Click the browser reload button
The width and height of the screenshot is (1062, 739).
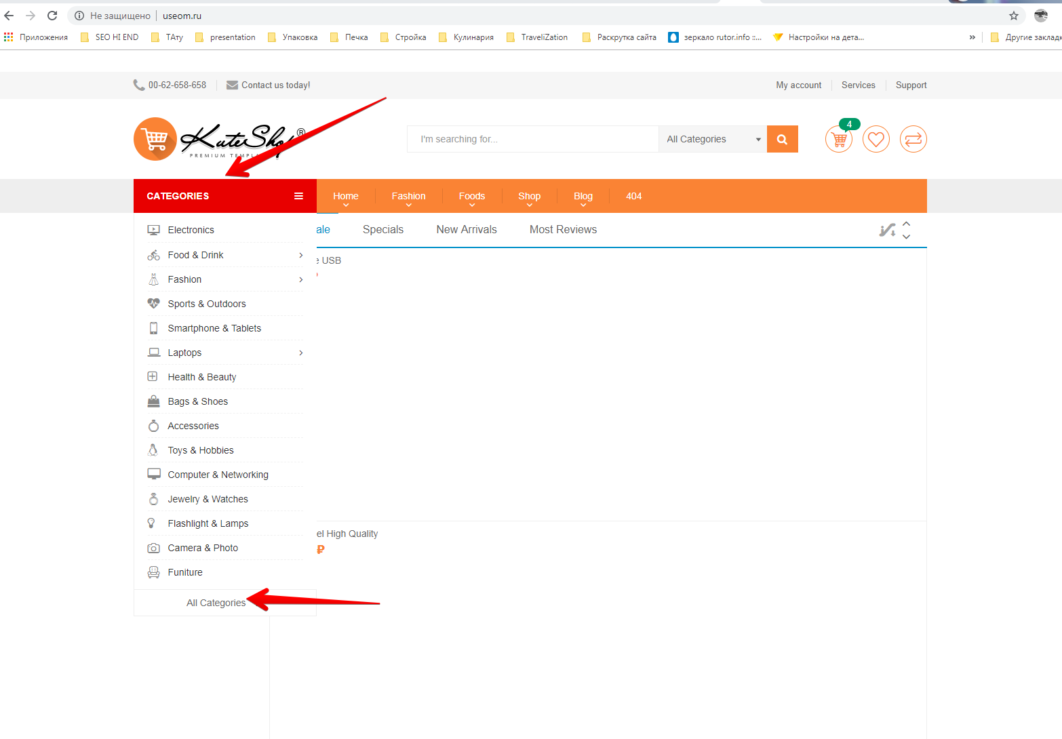point(52,15)
